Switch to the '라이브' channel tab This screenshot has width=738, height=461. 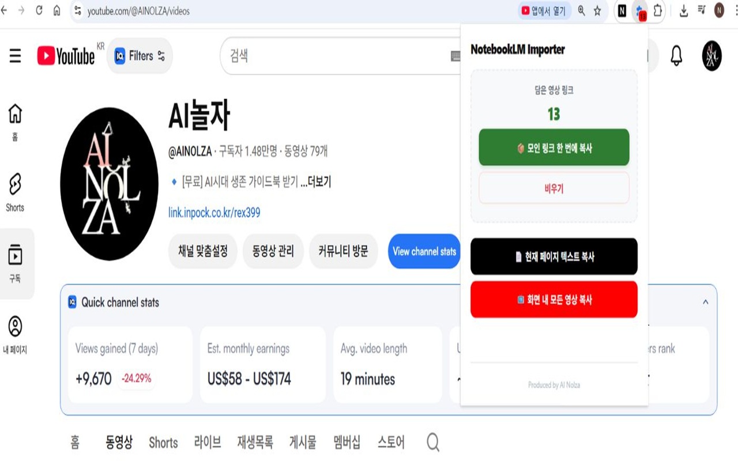click(208, 443)
